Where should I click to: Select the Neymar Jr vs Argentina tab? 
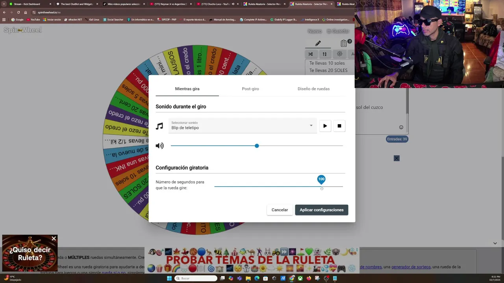[x=171, y=4]
